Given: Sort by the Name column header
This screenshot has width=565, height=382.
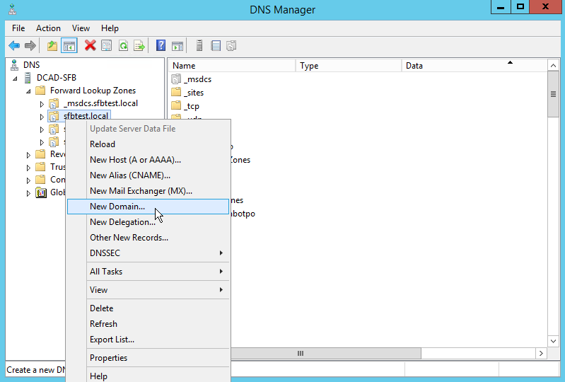Looking at the screenshot, I should (x=232, y=66).
